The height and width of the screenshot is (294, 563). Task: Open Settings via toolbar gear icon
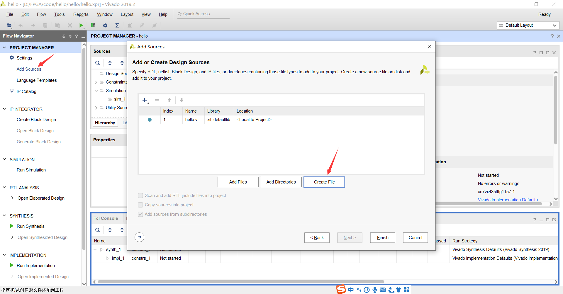point(105,26)
